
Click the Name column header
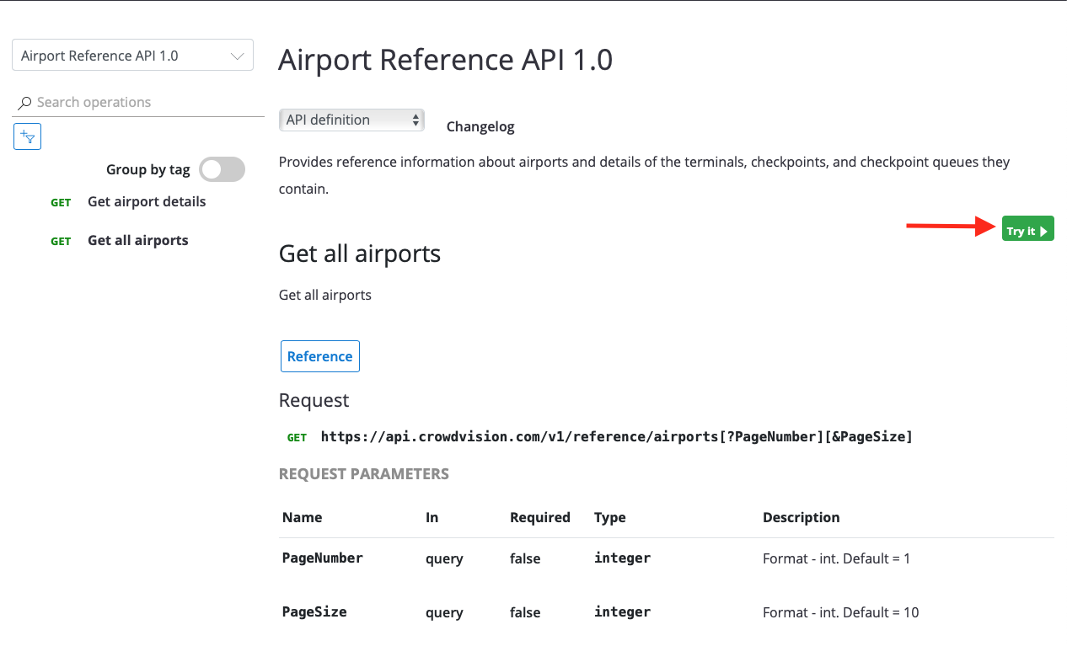302,517
